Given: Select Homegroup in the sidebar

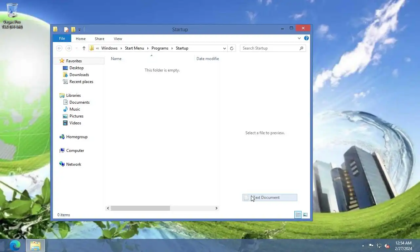Looking at the screenshot, I should coord(77,137).
